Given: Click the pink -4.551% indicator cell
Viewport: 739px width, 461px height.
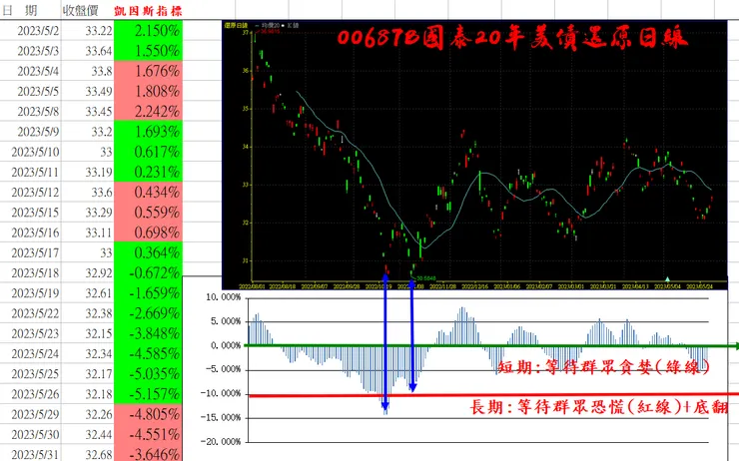Looking at the screenshot, I should tap(148, 435).
